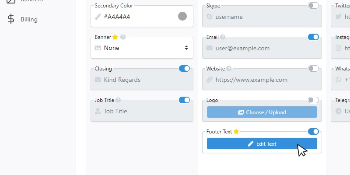Click the Secondary Color hex input field

(x=140, y=17)
